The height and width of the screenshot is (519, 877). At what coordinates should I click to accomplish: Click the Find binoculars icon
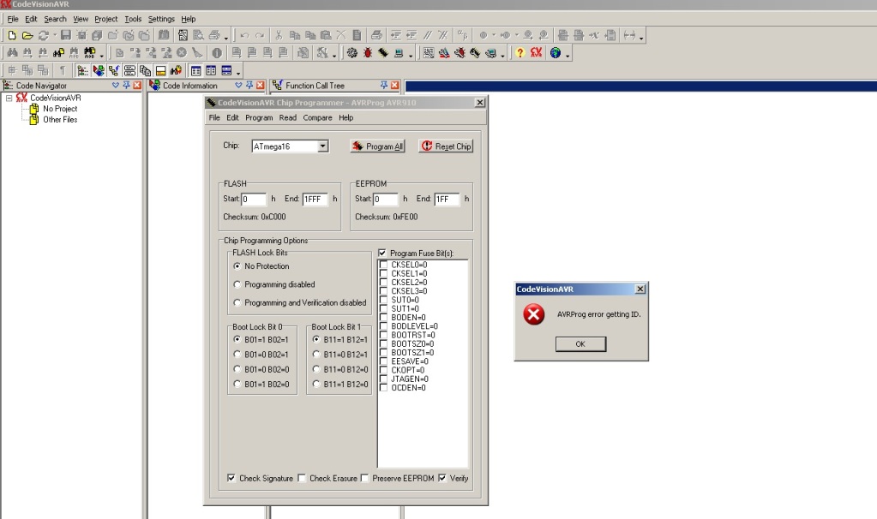(12, 53)
